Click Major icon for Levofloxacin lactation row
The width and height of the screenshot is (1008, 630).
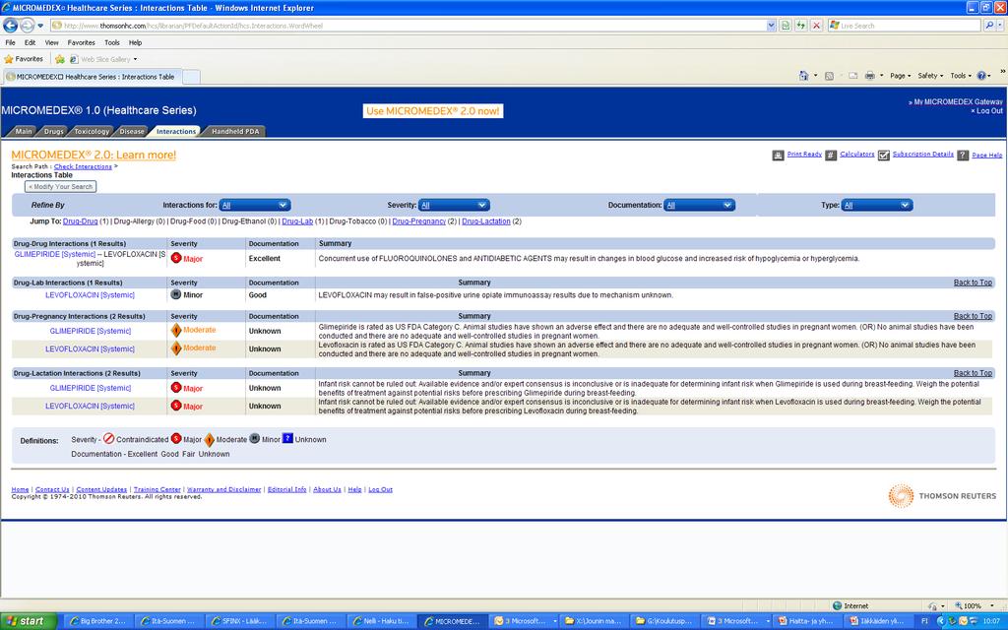coord(176,405)
